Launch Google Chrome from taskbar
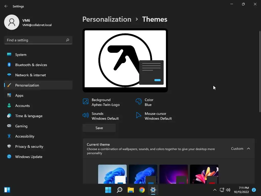The height and width of the screenshot is (196, 261). tap(142, 190)
